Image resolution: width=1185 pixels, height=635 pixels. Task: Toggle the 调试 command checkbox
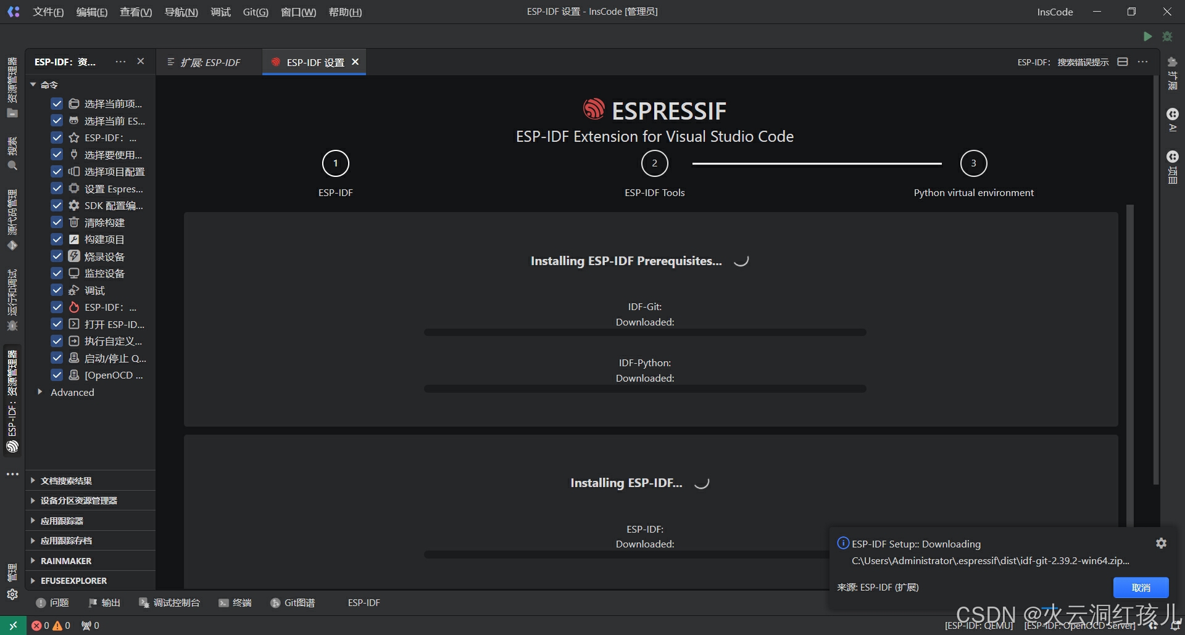(57, 290)
